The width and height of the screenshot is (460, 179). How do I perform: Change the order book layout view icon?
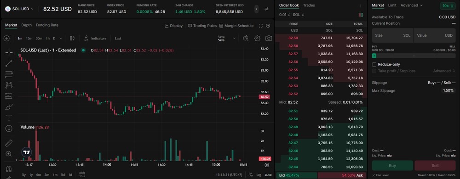pyautogui.click(x=361, y=15)
